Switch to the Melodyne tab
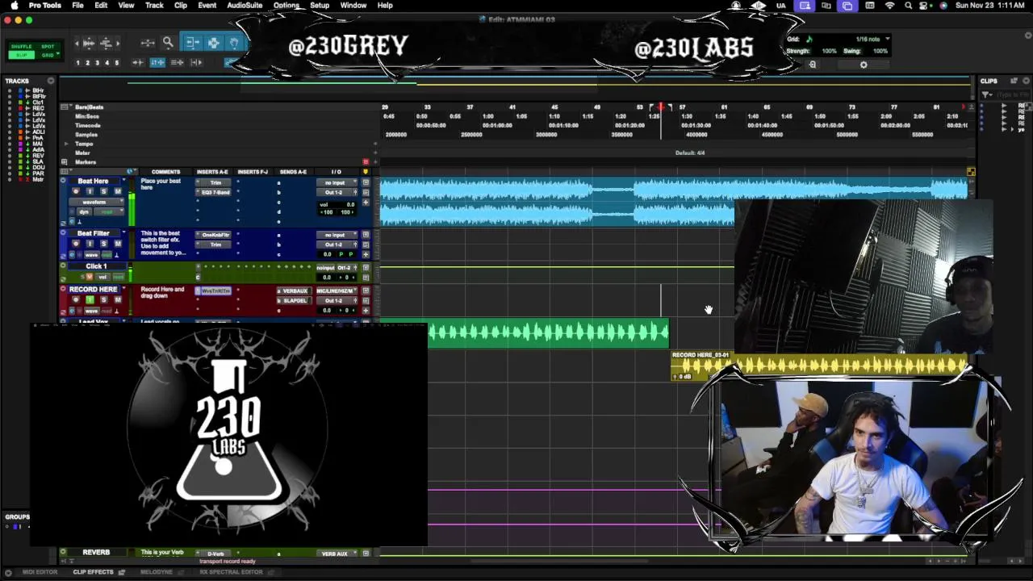The height and width of the screenshot is (581, 1033). [x=157, y=572]
